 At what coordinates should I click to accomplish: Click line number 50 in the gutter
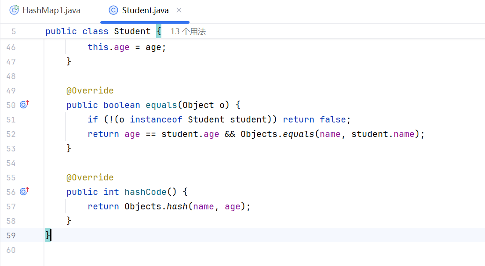(11, 105)
